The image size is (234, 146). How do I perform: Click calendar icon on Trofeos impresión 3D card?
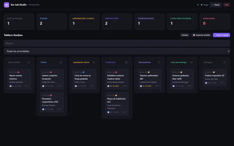[x=206, y=83]
